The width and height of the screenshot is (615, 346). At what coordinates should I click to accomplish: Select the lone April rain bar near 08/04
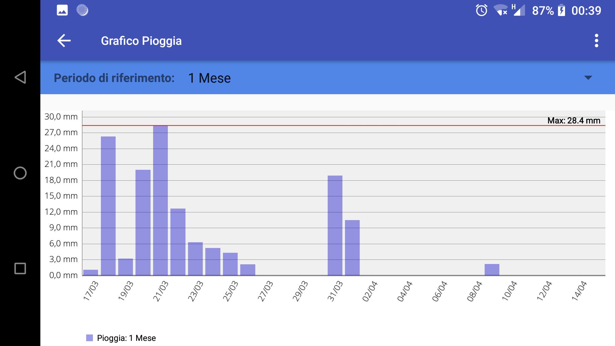coord(492,270)
